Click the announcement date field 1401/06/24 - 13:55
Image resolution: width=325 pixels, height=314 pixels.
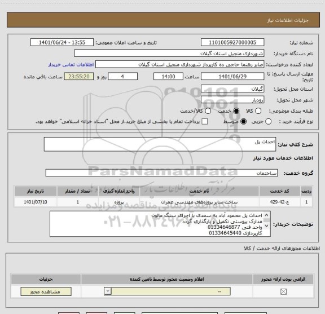tap(62, 42)
